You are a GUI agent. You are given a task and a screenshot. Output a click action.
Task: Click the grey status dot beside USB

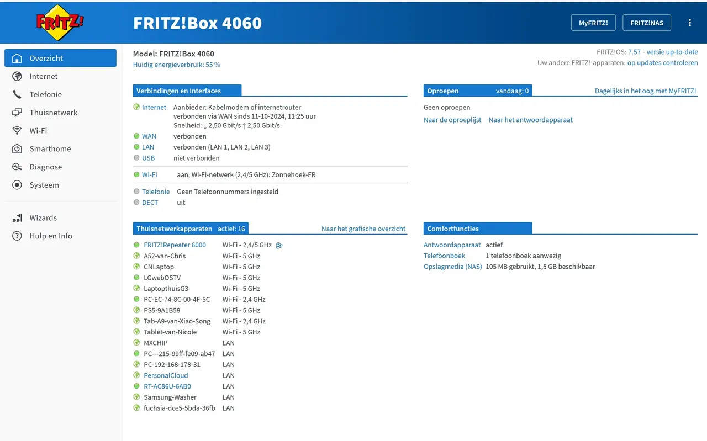(136, 158)
